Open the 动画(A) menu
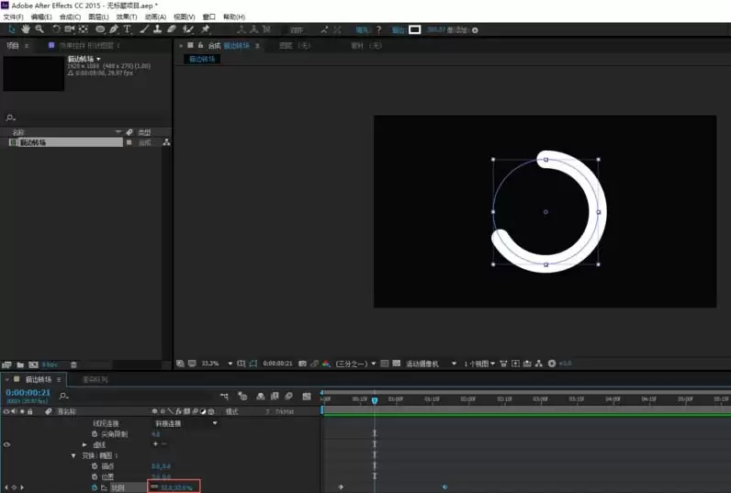731x493 pixels. (x=155, y=17)
